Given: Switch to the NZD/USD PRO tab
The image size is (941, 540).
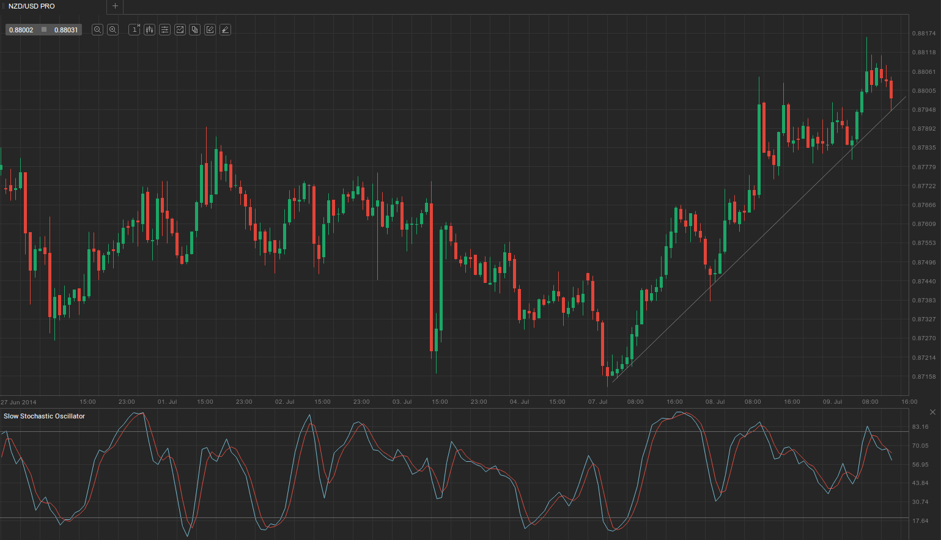Looking at the screenshot, I should 31,6.
